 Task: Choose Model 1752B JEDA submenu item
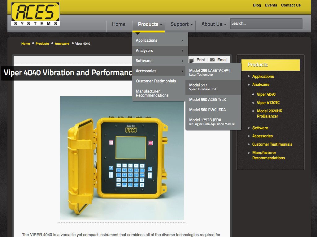pyautogui.click(x=213, y=122)
